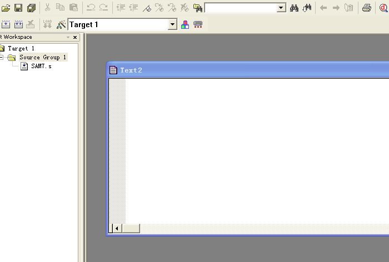Viewport: 389px width, 262px height.
Task: Save the current file
Action: tap(18, 8)
